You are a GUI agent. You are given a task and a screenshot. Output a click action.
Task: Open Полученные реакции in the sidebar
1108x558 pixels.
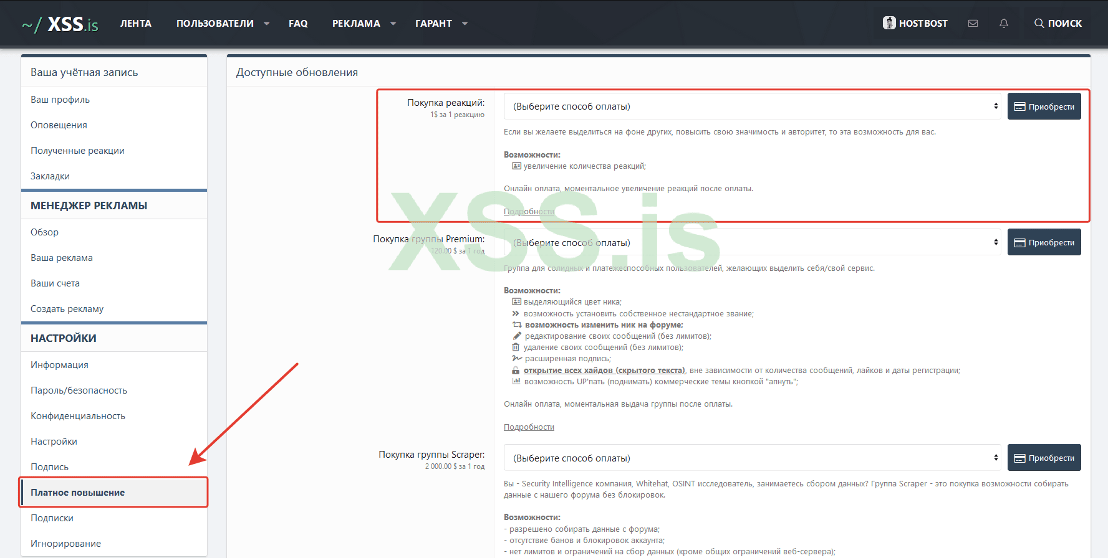coord(114,151)
